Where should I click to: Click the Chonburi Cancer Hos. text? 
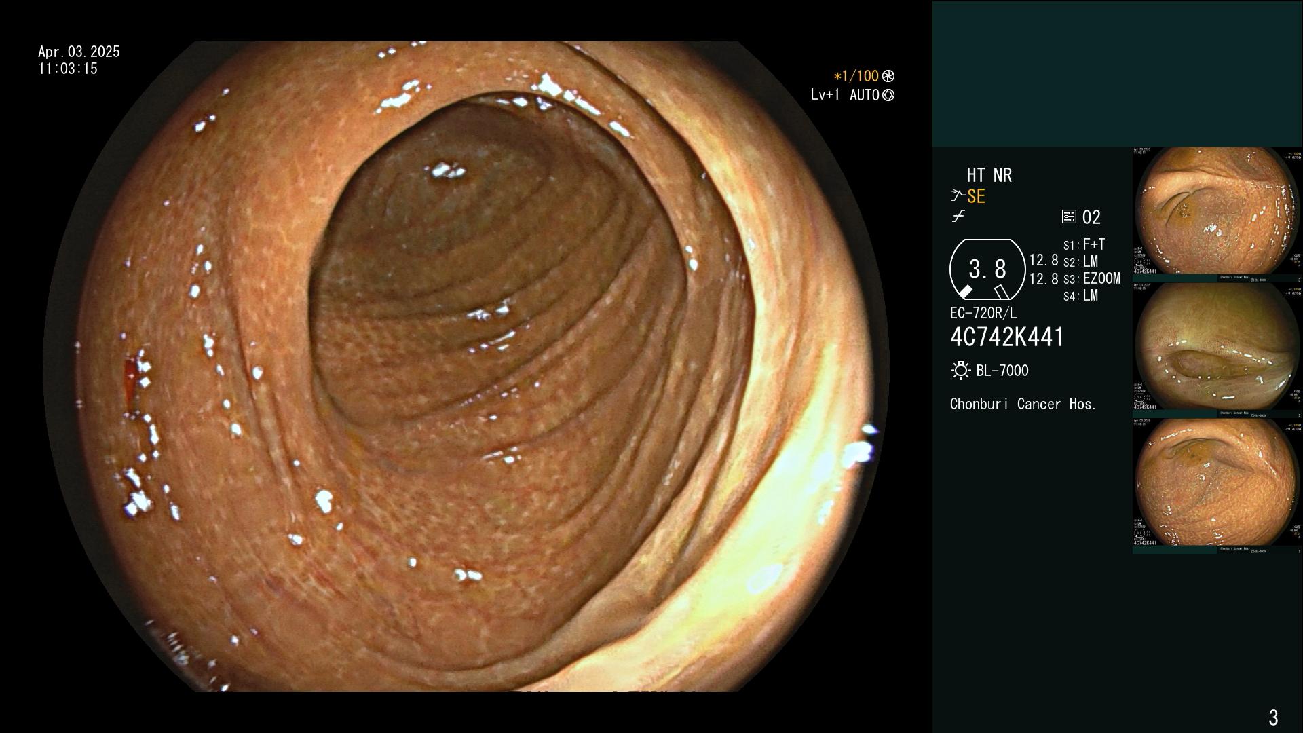tap(1023, 404)
